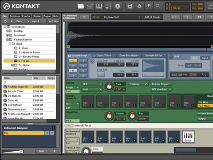Collapse the Factory Content folder
Image resolution: width=213 pixels, height=160 pixels.
pyautogui.click(x=7, y=40)
